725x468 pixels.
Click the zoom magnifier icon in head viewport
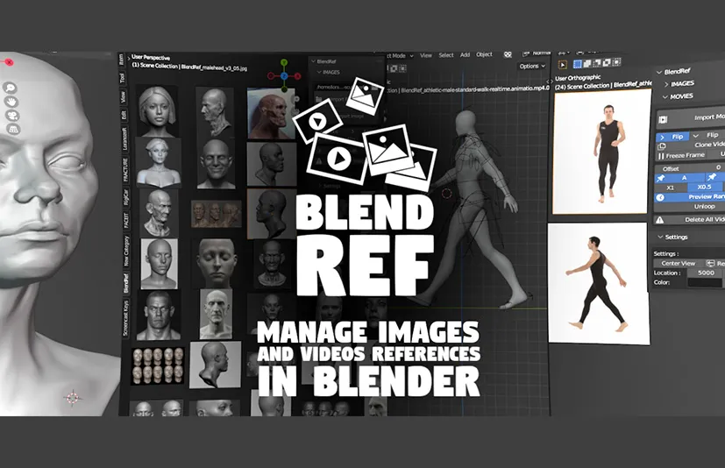point(11,88)
